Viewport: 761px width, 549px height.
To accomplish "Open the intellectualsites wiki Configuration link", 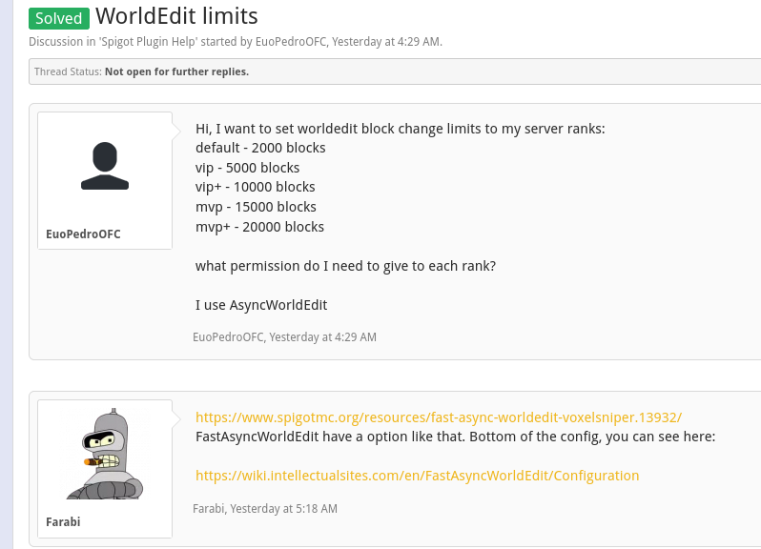I will coord(417,476).
